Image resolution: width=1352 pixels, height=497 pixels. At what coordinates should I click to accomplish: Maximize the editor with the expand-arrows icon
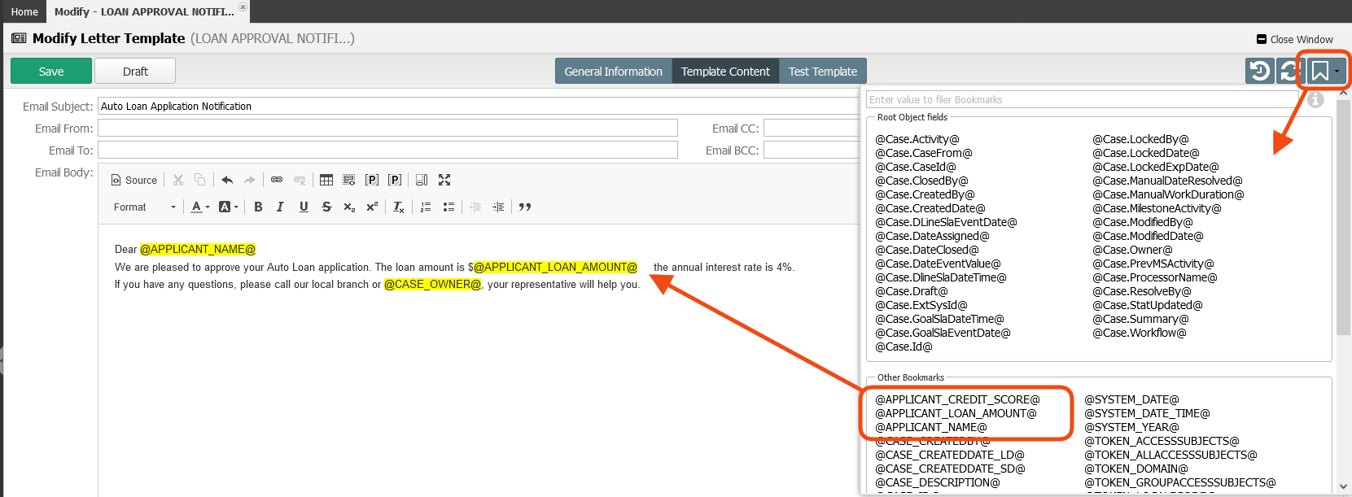444,180
